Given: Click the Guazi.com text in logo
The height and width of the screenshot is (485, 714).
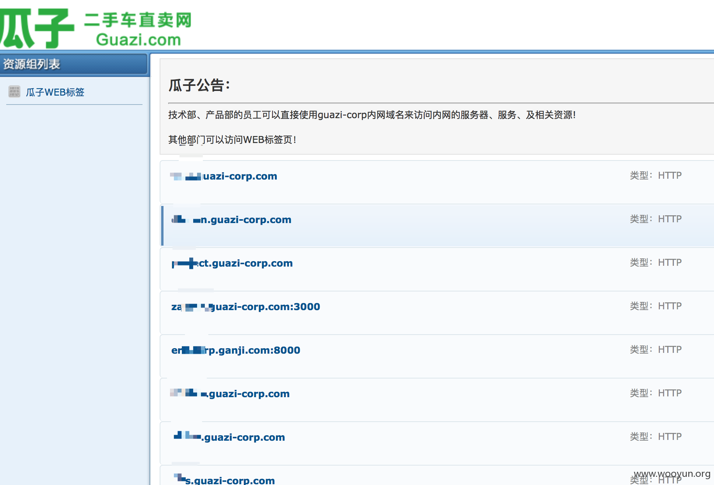Looking at the screenshot, I should pyautogui.click(x=138, y=40).
